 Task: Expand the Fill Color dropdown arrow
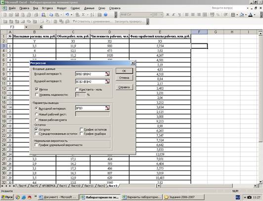[x=246, y=15]
